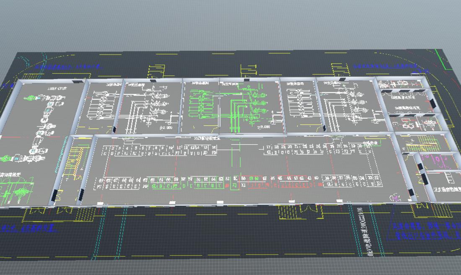Click cabinet number 1 in upper row

pos(106,148)
